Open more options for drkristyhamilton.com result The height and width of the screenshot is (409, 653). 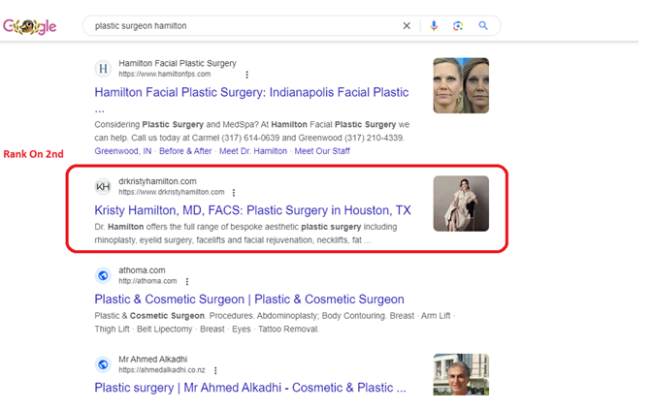pos(234,193)
